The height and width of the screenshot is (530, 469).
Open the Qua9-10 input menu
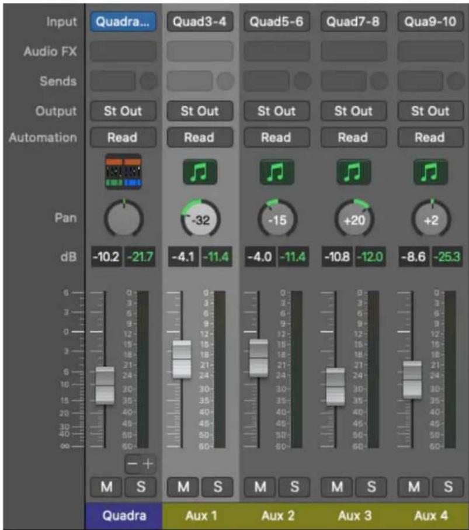click(x=430, y=22)
